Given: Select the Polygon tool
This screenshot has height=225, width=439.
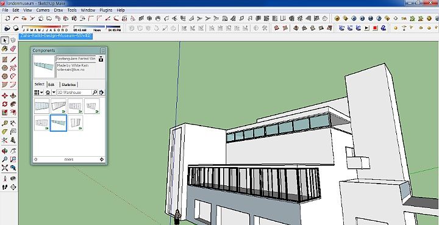Looking at the screenshot, I should pos(5,76).
